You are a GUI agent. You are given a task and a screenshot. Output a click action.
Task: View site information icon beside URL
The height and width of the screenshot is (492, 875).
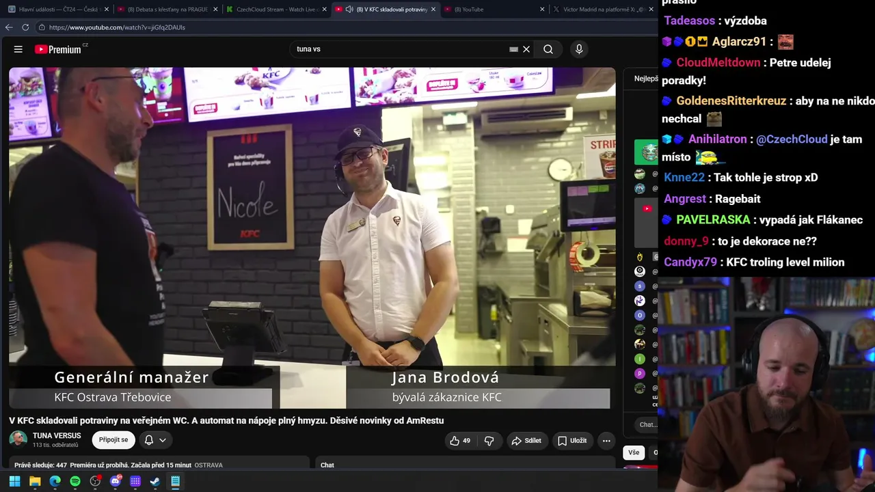(42, 27)
